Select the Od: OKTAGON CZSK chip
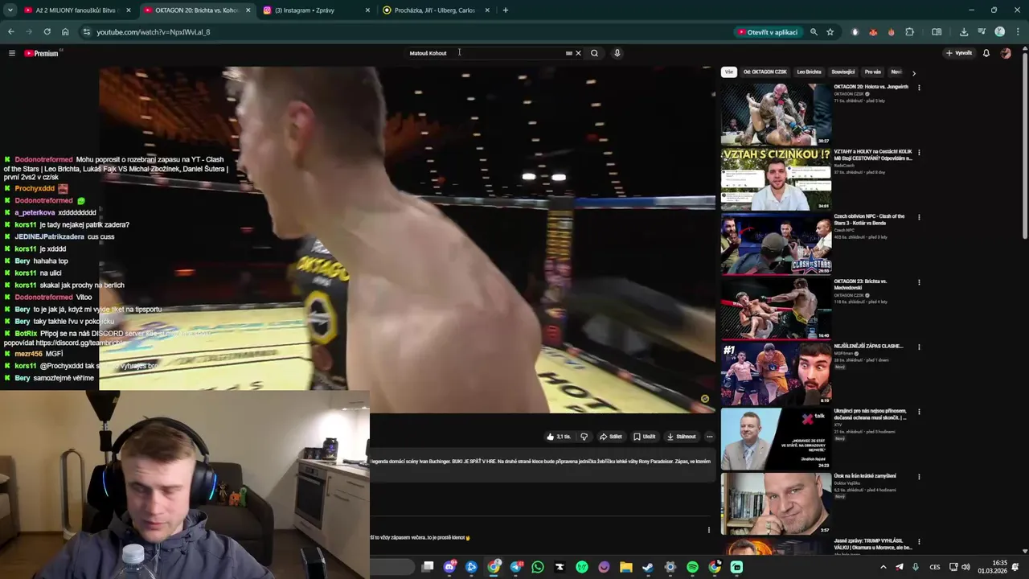The width and height of the screenshot is (1029, 579). [765, 72]
